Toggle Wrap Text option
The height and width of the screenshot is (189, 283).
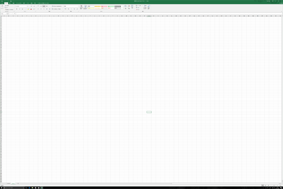[x=57, y=6]
